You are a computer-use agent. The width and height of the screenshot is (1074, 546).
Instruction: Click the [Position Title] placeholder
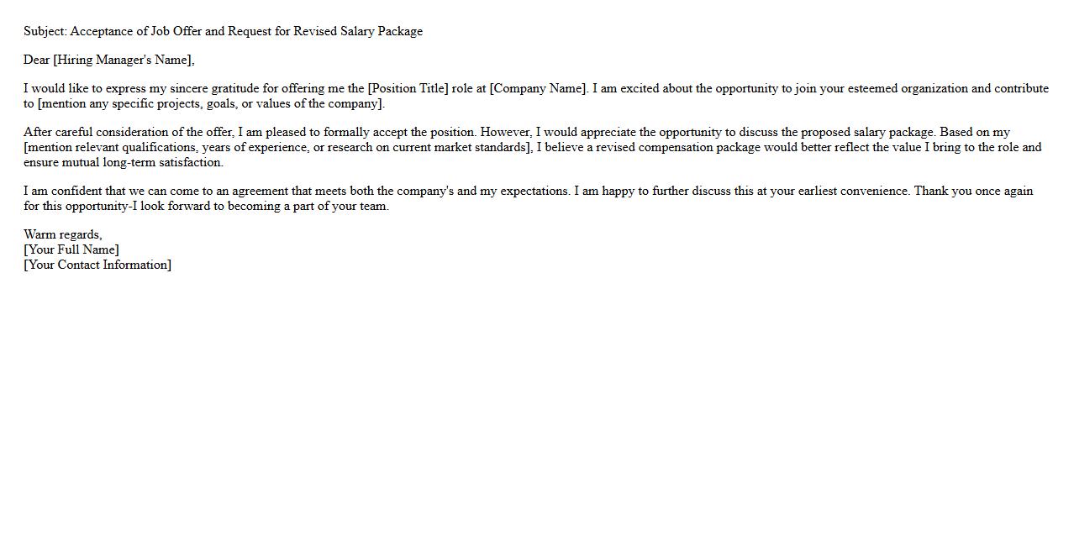click(408, 88)
